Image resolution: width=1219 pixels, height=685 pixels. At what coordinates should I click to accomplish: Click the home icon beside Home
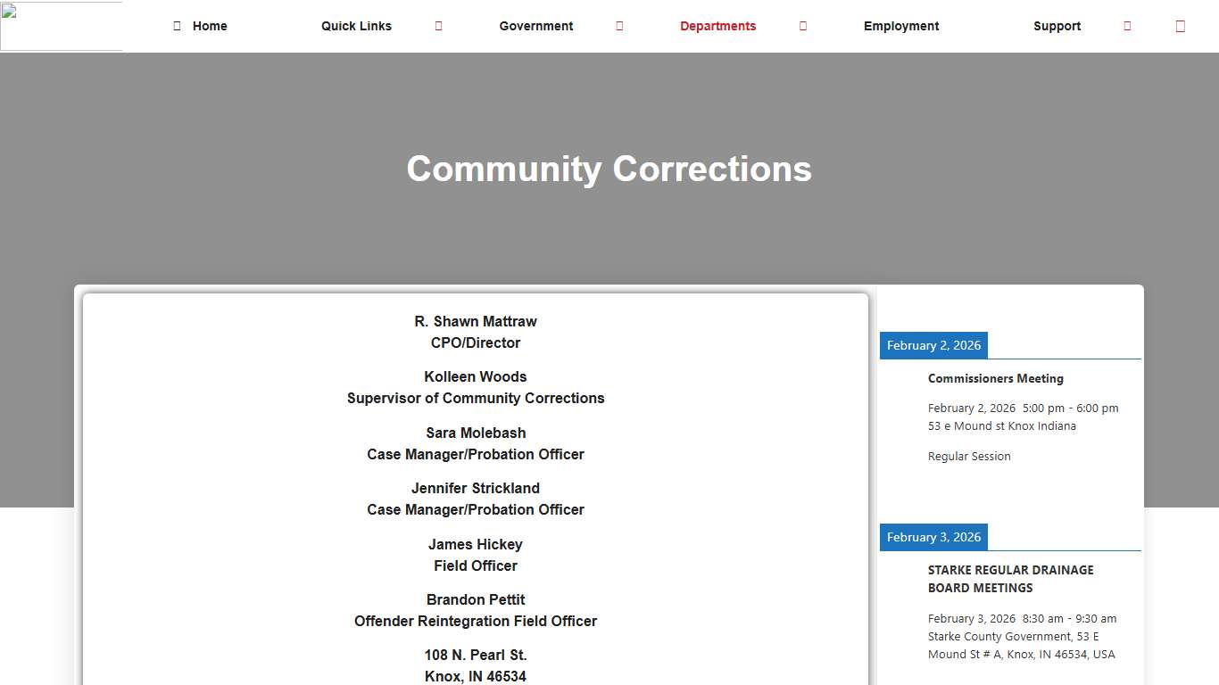(177, 26)
